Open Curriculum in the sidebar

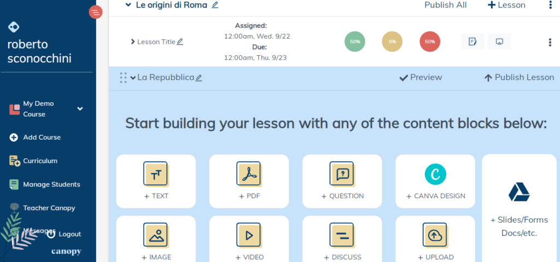tap(40, 161)
